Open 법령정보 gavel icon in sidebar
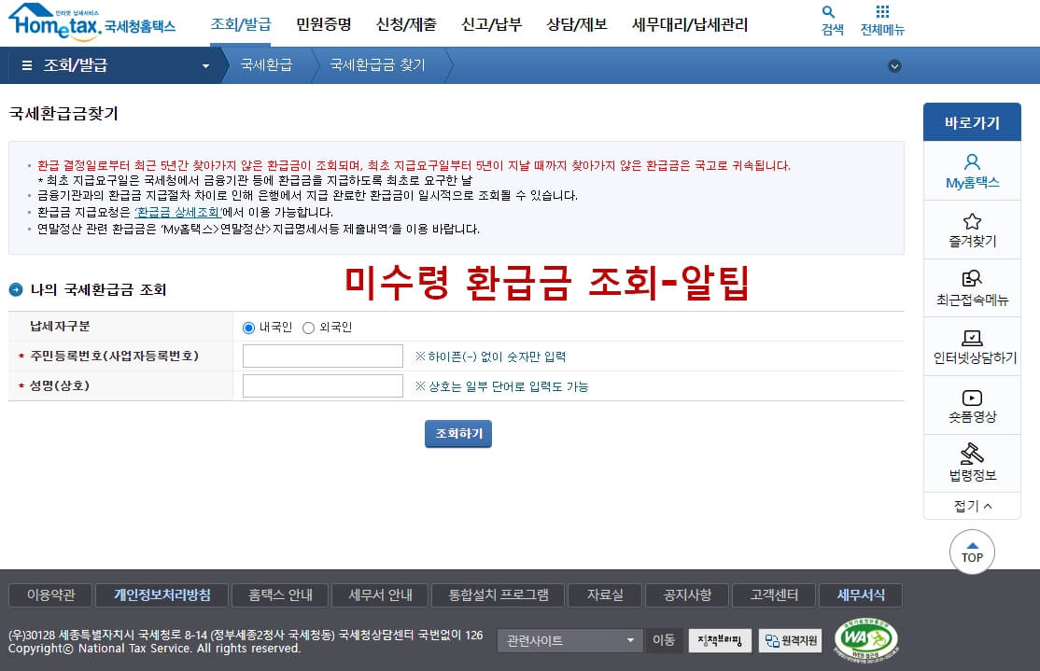Screen dimensions: 1040x671 972,463
